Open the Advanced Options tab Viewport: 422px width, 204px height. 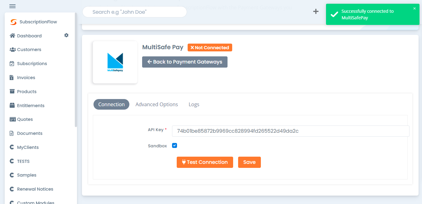point(157,105)
